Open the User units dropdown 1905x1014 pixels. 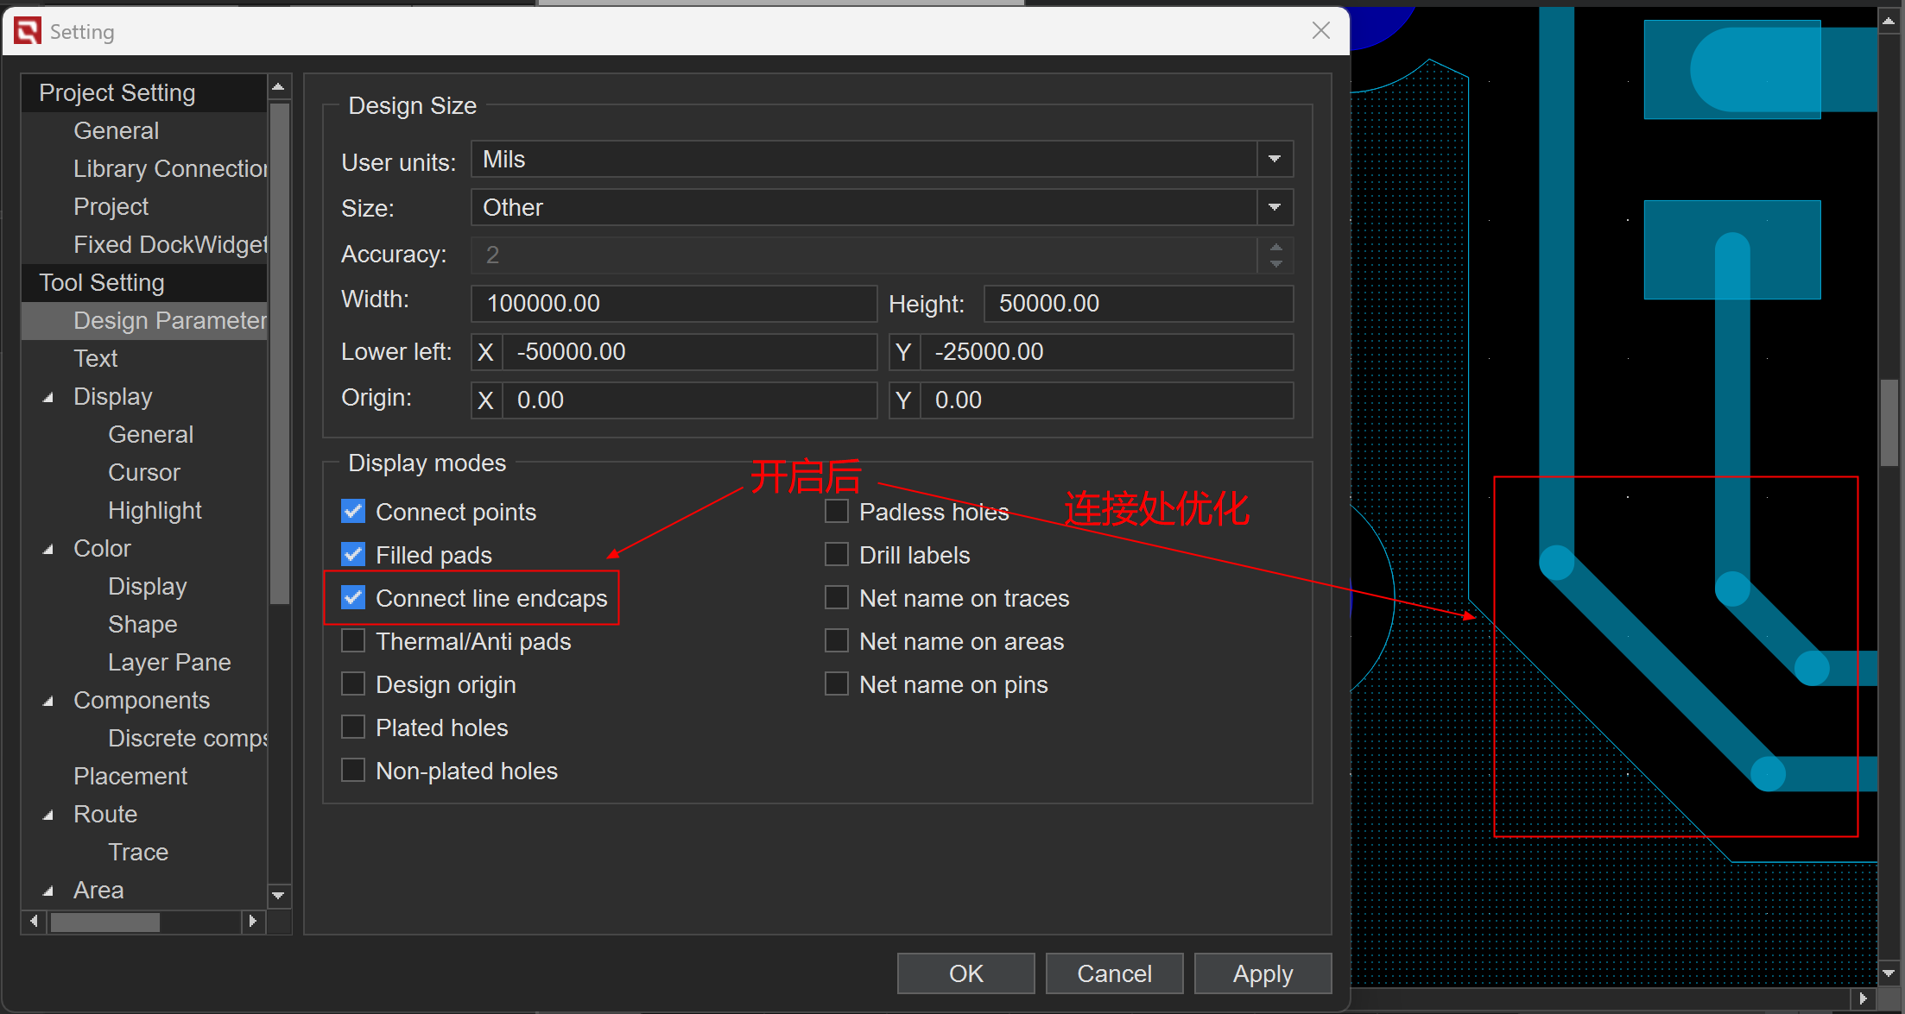tap(1275, 160)
